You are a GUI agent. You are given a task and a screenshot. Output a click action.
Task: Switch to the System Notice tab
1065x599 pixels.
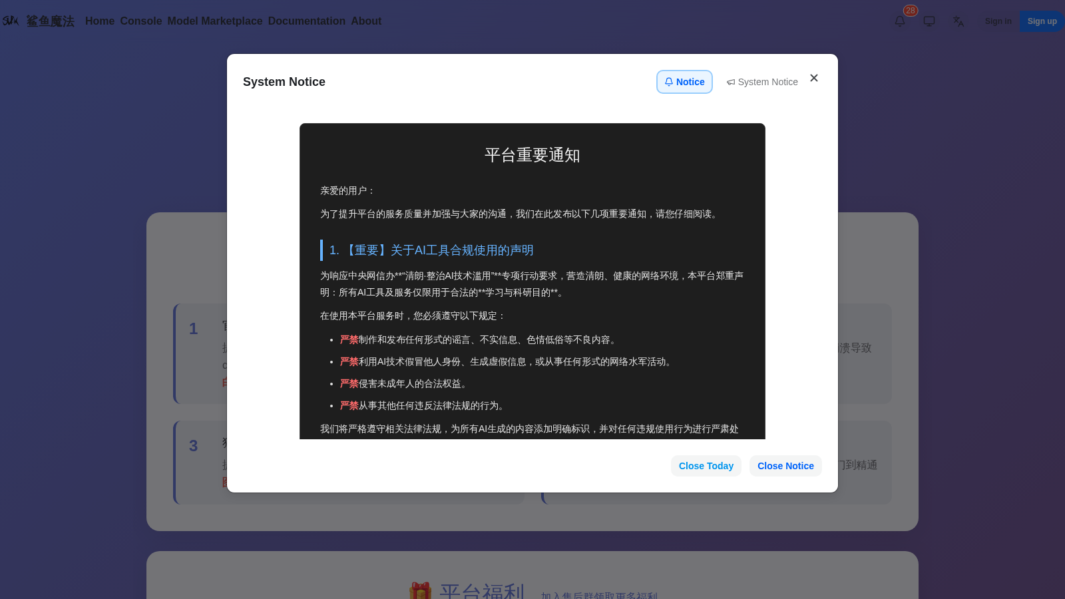click(762, 82)
